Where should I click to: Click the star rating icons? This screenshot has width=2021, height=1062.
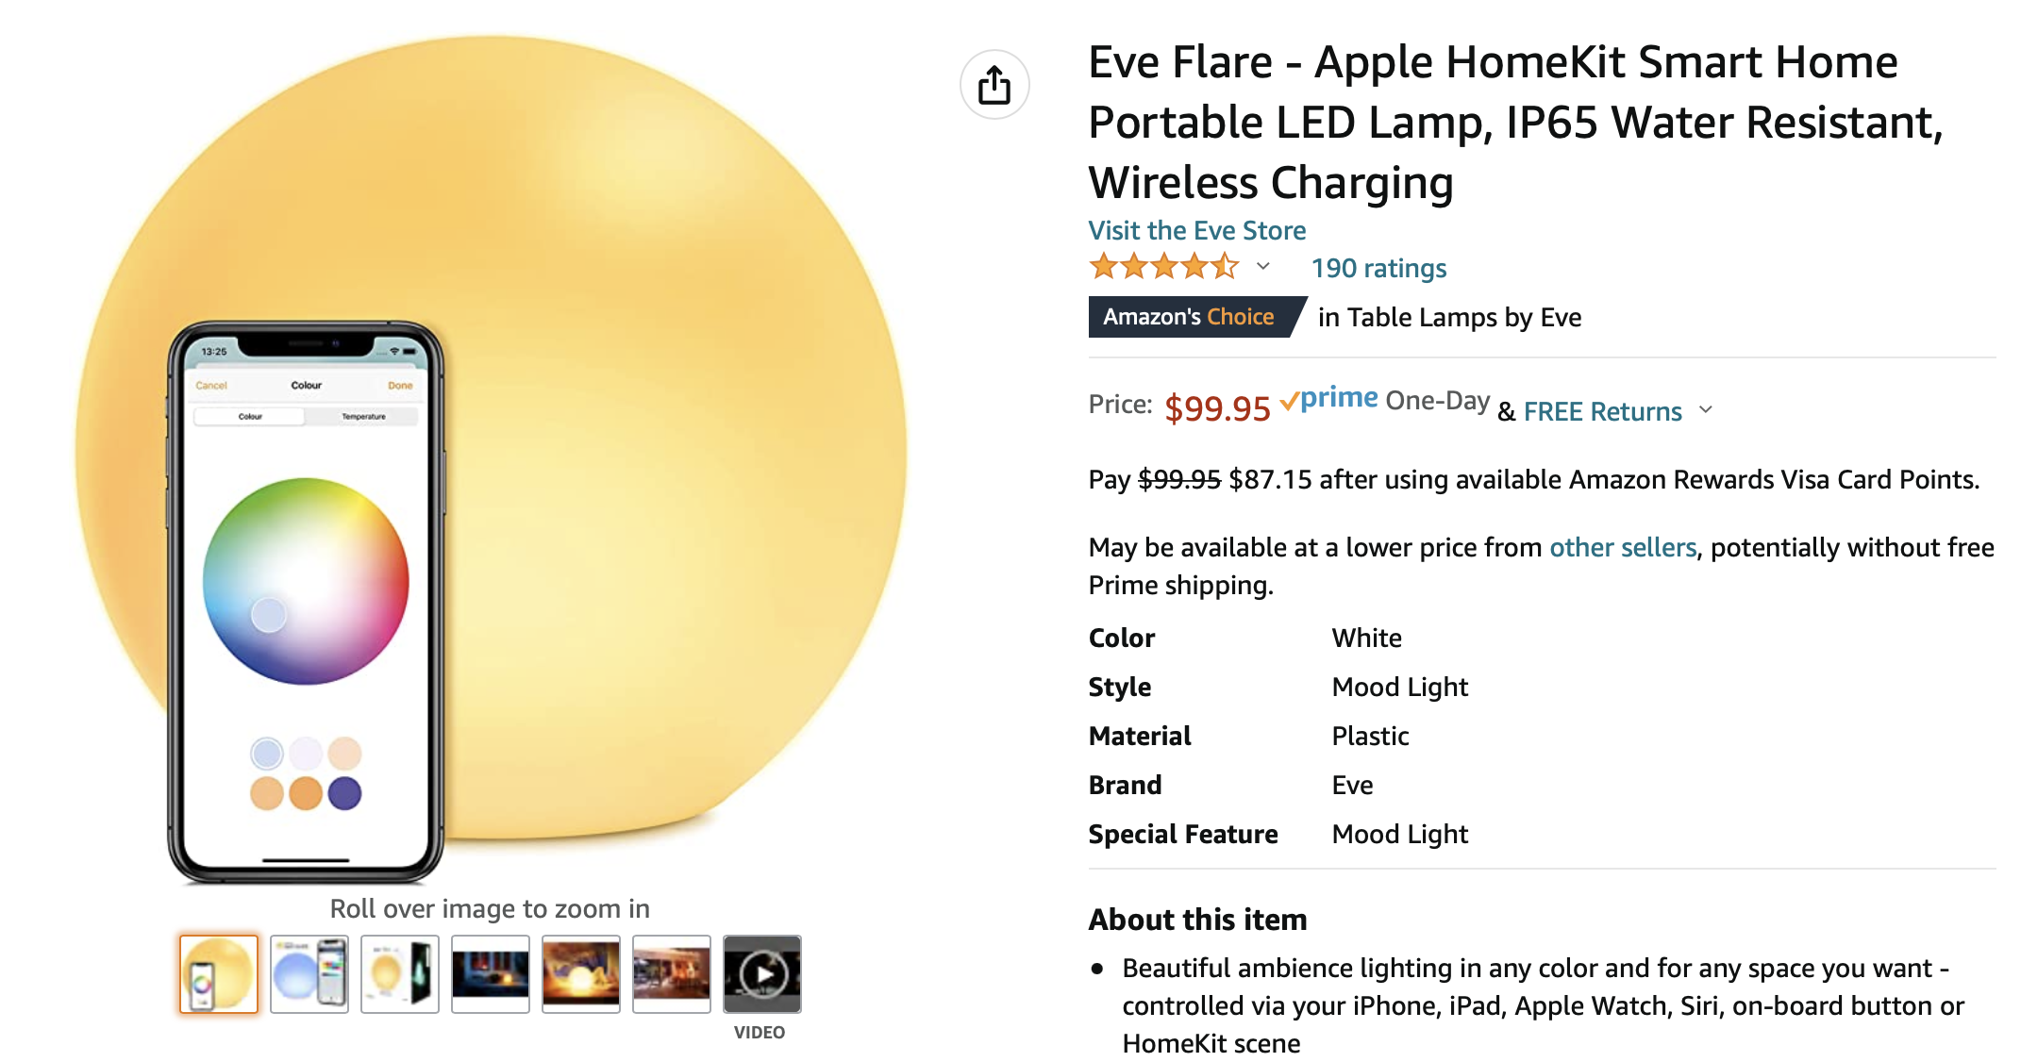1163,267
